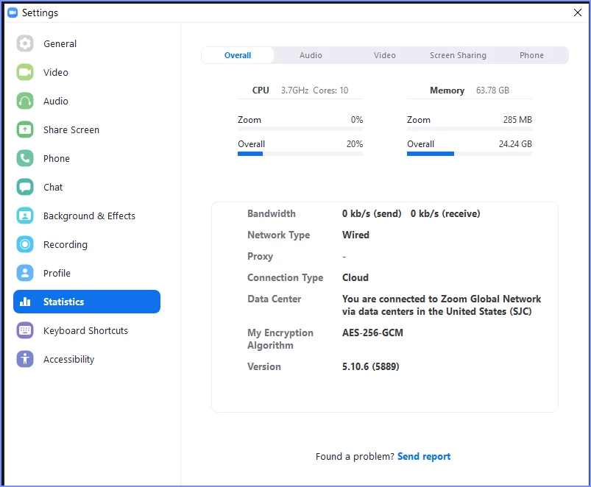Image resolution: width=591 pixels, height=487 pixels.
Task: Click the Accessibility figure icon
Action: pyautogui.click(x=25, y=359)
